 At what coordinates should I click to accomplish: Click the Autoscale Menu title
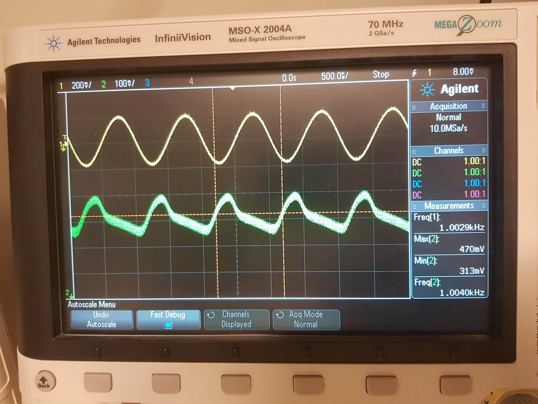coord(92,304)
